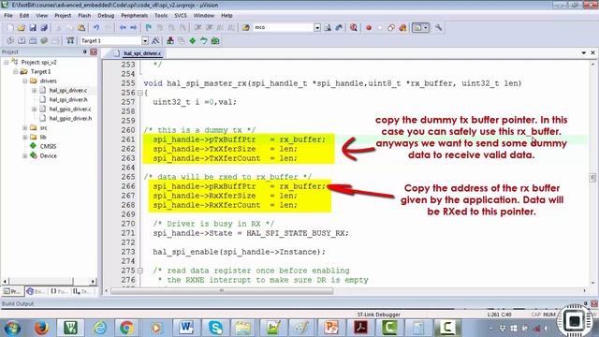Undo the last edit
Screen dimensions: 599x337
[96, 27]
